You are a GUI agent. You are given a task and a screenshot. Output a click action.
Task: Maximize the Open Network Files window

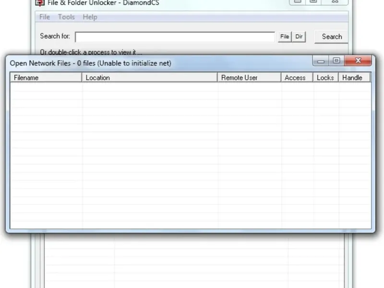336,60
